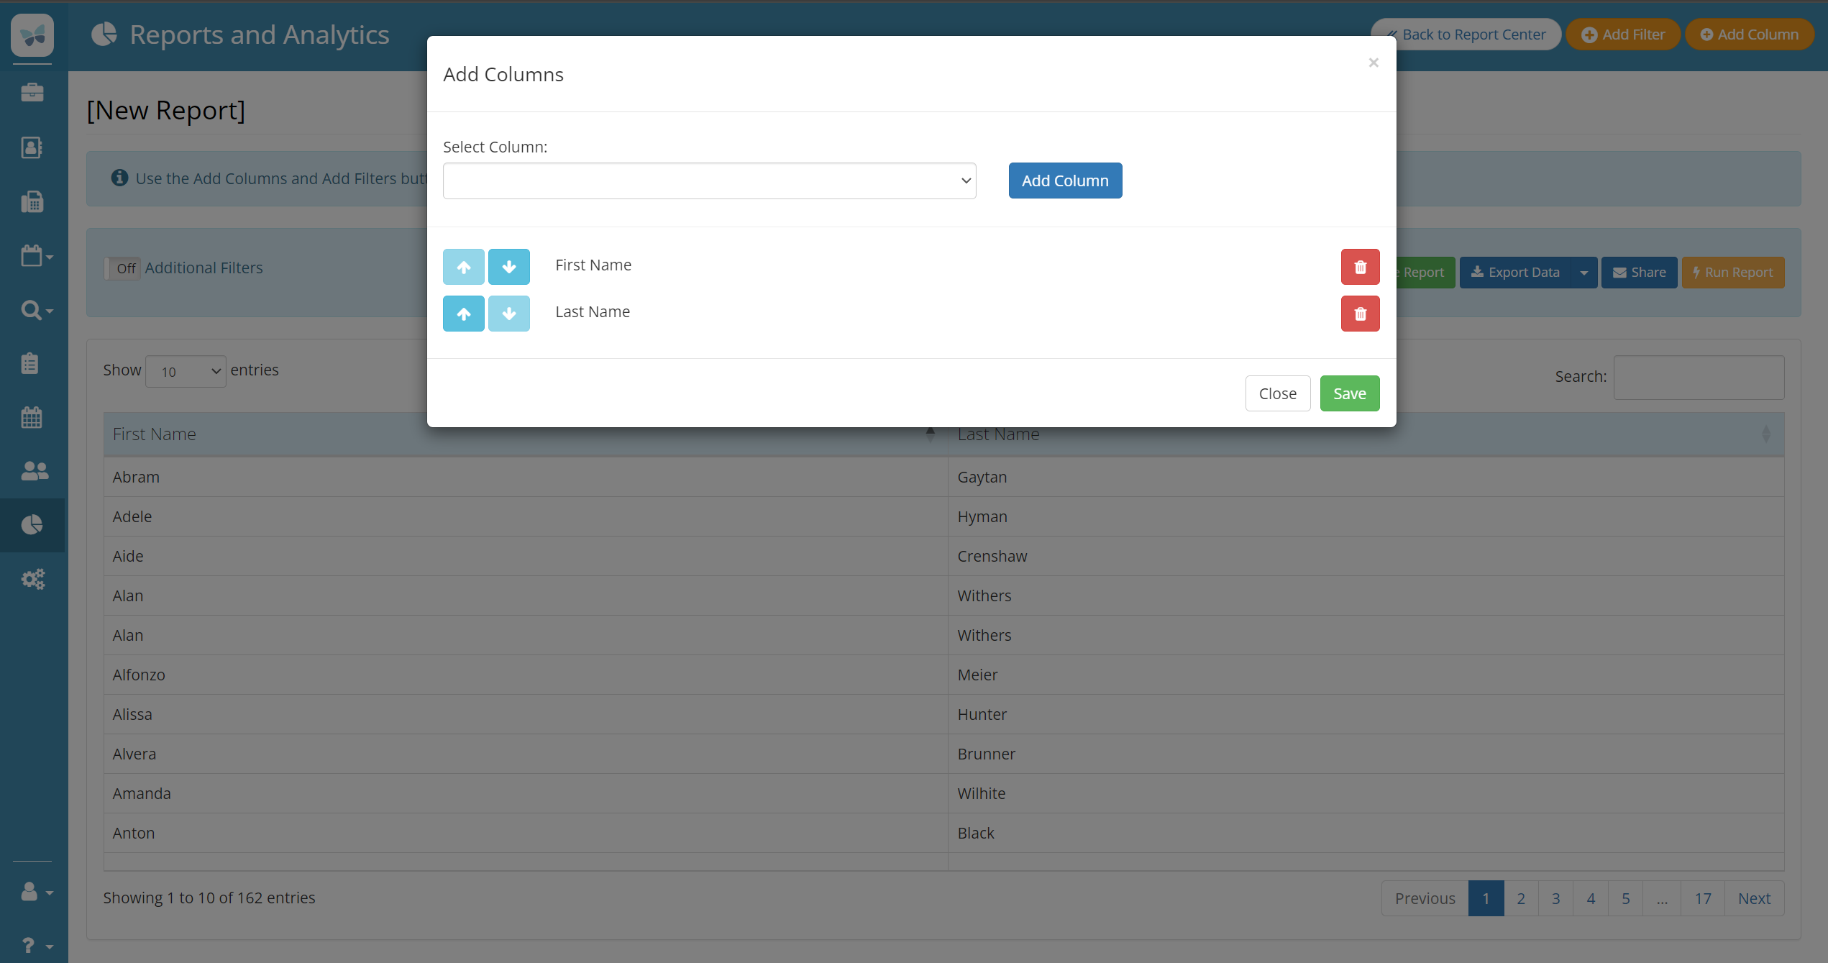Open the calendar grid sidebar icon

click(32, 417)
